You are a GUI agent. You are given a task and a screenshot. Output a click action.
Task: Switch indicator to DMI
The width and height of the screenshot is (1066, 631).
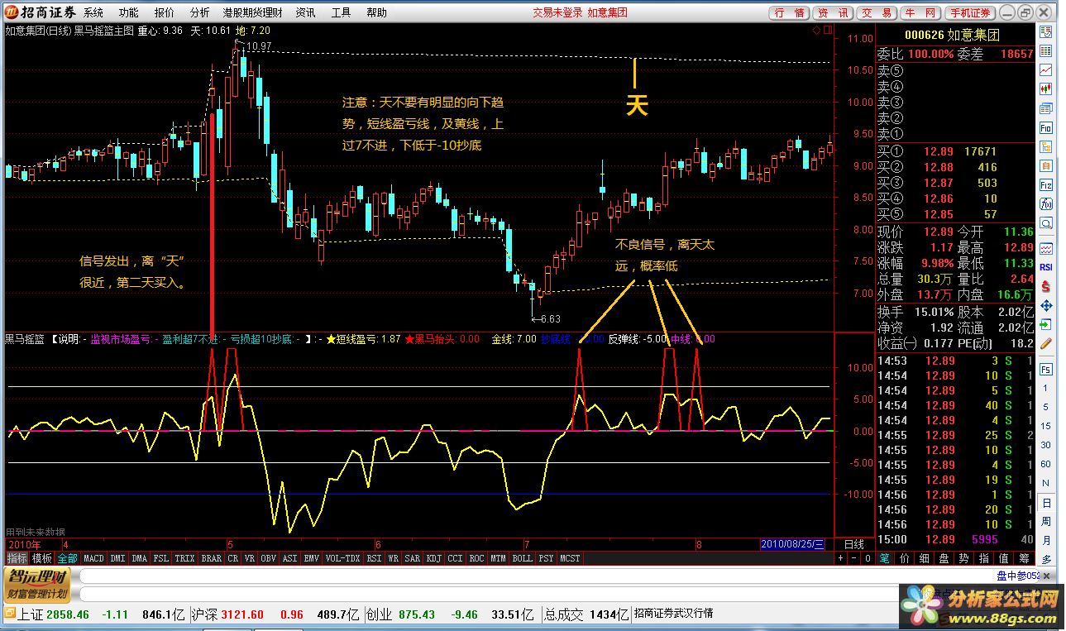pyautogui.click(x=117, y=558)
